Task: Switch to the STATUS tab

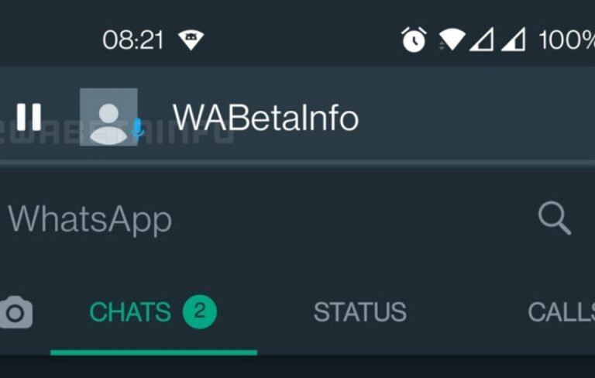Action: tap(360, 312)
